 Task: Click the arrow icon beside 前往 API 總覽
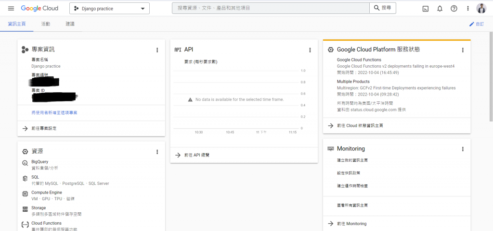(178, 155)
